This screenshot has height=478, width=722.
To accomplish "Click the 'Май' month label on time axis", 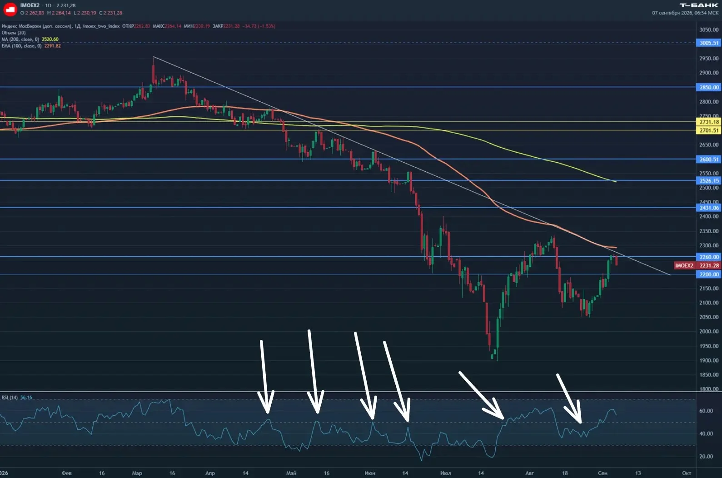I will point(291,473).
